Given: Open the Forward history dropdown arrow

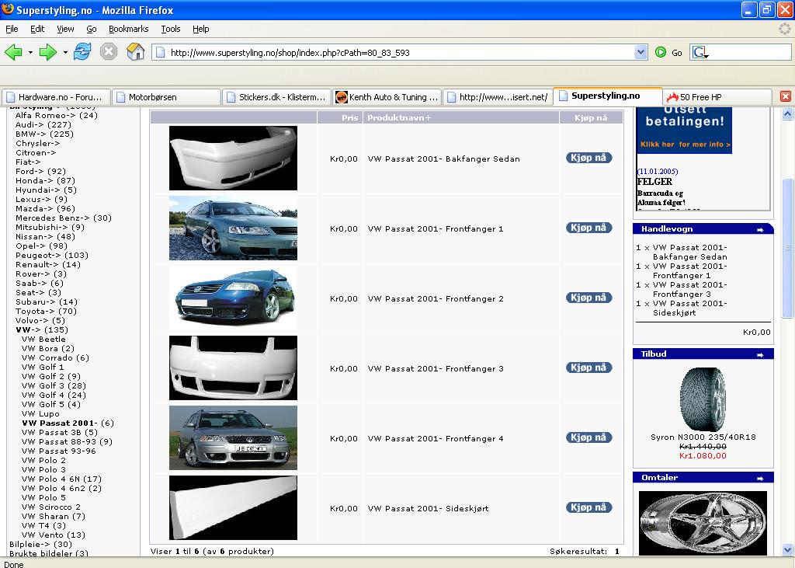Looking at the screenshot, I should point(65,52).
